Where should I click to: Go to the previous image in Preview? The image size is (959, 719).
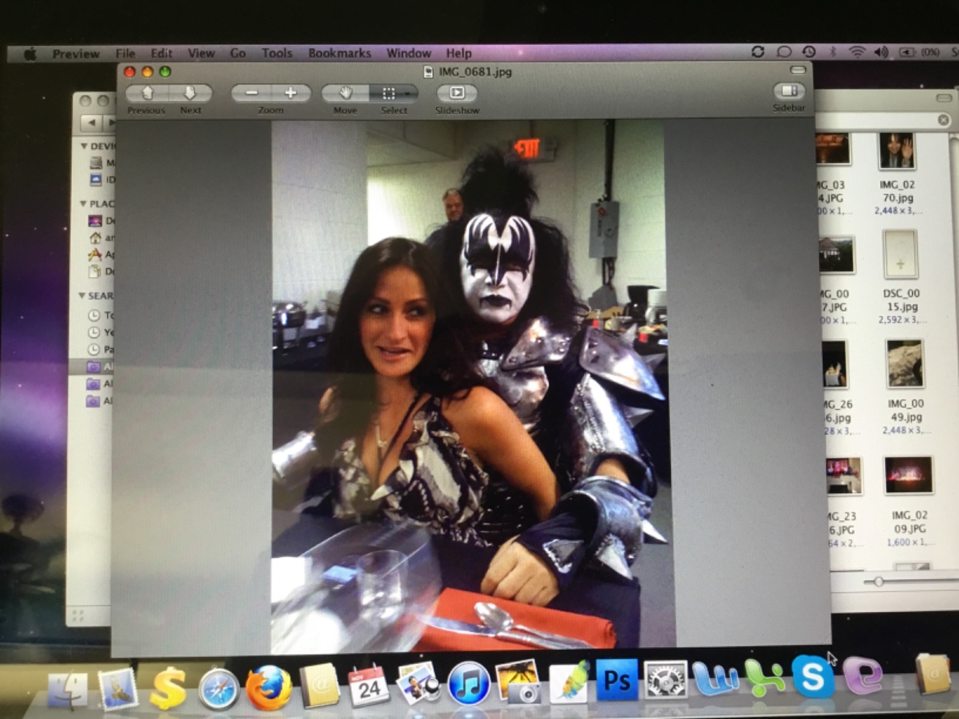point(148,93)
